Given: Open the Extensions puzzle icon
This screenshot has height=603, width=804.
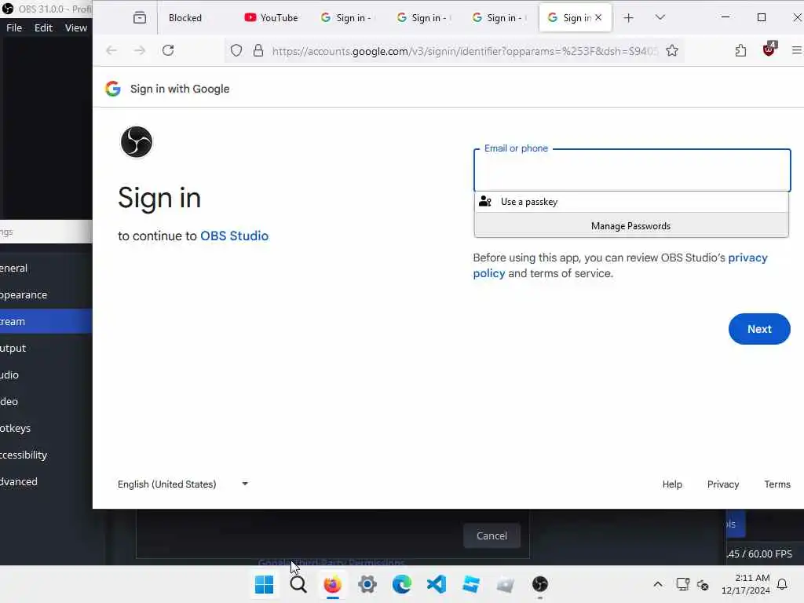Looking at the screenshot, I should tap(740, 50).
